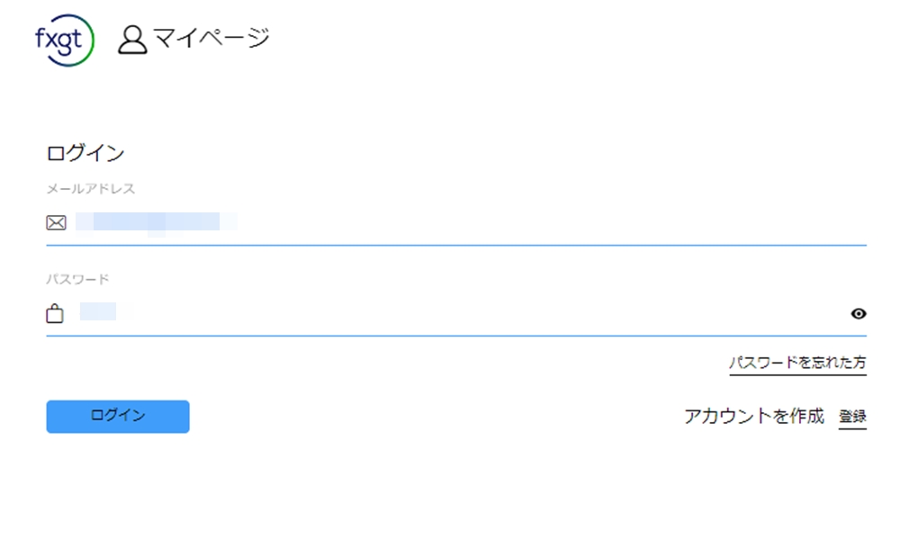Click the mail icon beside the address input
The width and height of the screenshot is (900, 540).
pyautogui.click(x=56, y=222)
